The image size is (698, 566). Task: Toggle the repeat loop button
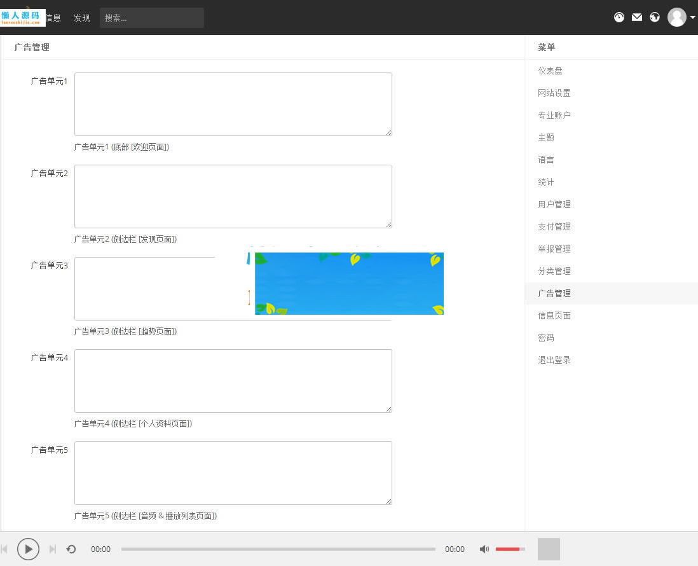coord(71,549)
